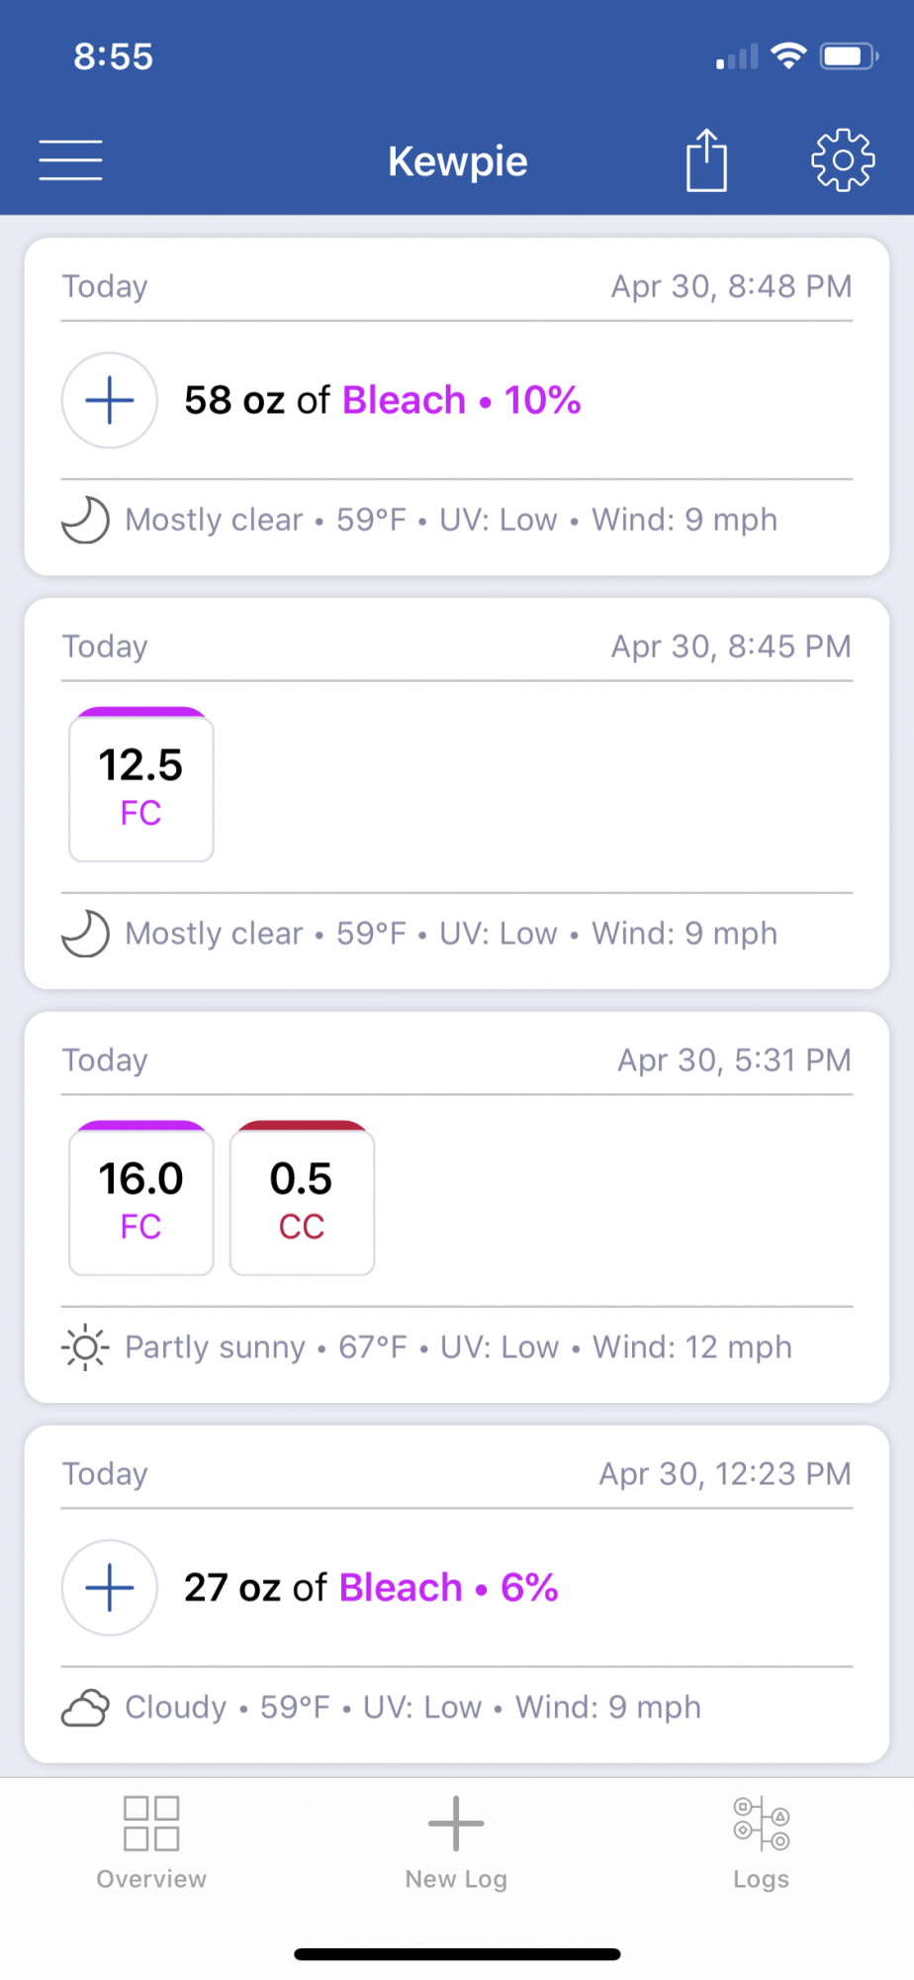
Task: Tap sun icon in Partly sunny row
Action: tap(85, 1346)
